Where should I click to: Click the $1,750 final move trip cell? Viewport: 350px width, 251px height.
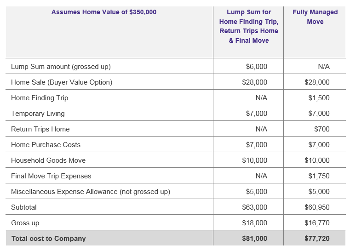point(319,176)
